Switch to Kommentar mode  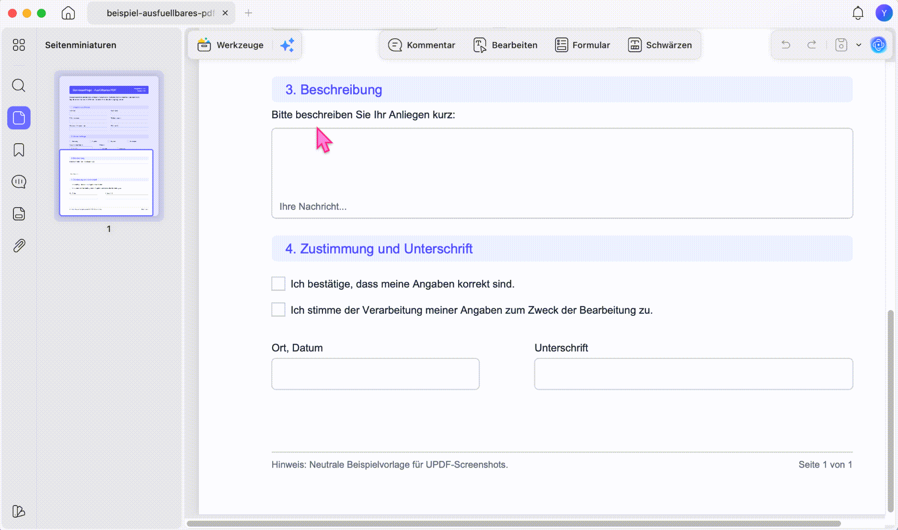pos(422,45)
